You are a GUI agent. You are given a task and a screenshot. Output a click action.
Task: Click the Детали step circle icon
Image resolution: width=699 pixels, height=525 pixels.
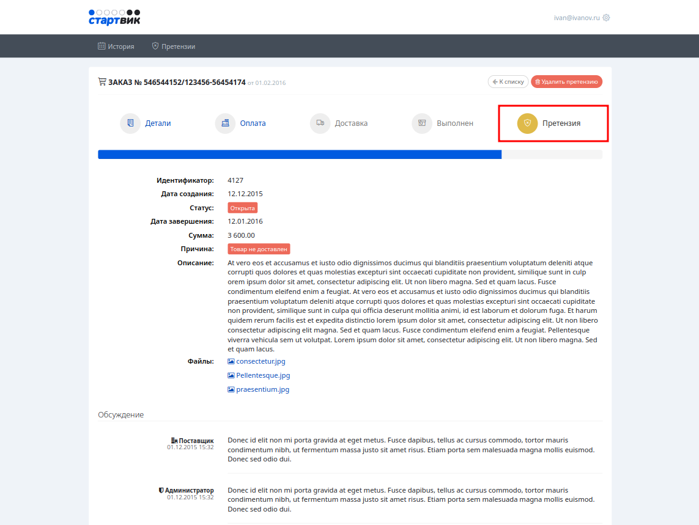[x=130, y=123]
